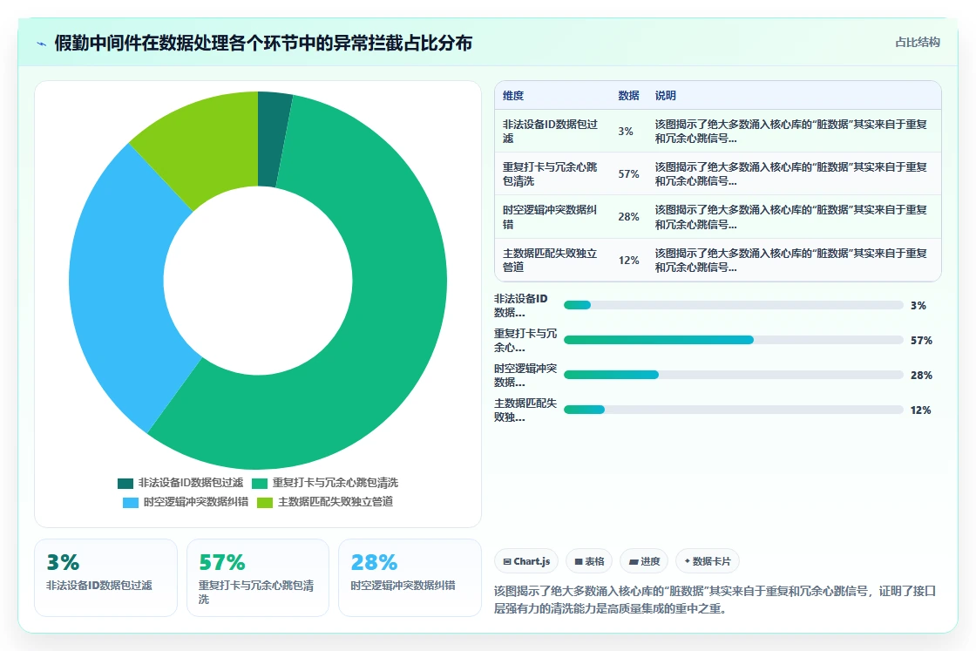Click the 57% value in the table
This screenshot has height=651, width=976.
pos(628,174)
